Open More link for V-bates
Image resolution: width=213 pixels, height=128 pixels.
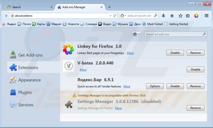coord(83,70)
